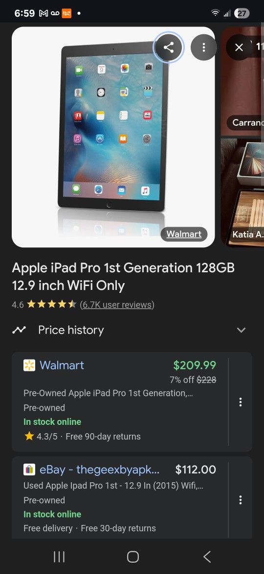View the main iPad Pro product image

click(x=113, y=137)
